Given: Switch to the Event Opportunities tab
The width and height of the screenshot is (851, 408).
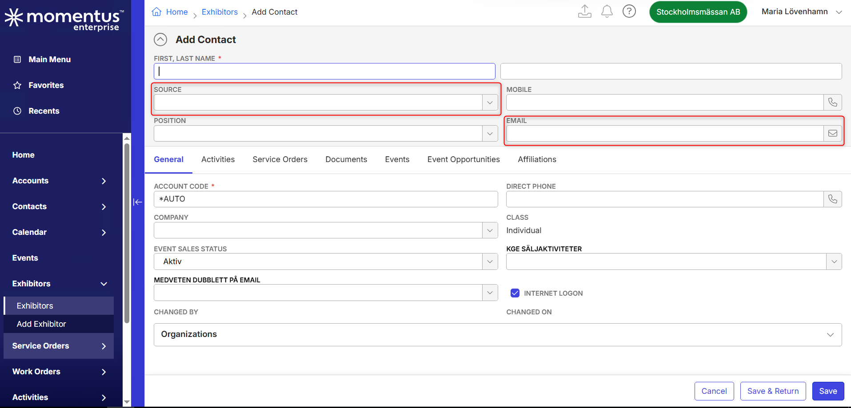Looking at the screenshot, I should [x=463, y=159].
